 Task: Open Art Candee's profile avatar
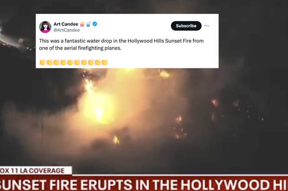click(45, 27)
